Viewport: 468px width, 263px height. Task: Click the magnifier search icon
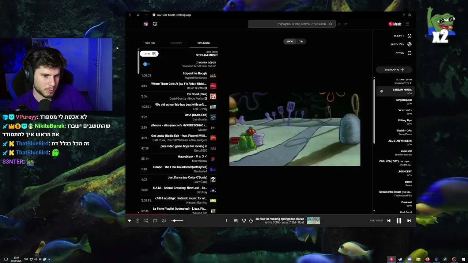pyautogui.click(x=331, y=24)
